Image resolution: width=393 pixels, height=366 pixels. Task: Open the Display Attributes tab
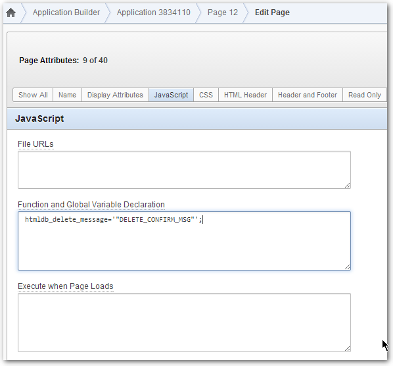(115, 95)
